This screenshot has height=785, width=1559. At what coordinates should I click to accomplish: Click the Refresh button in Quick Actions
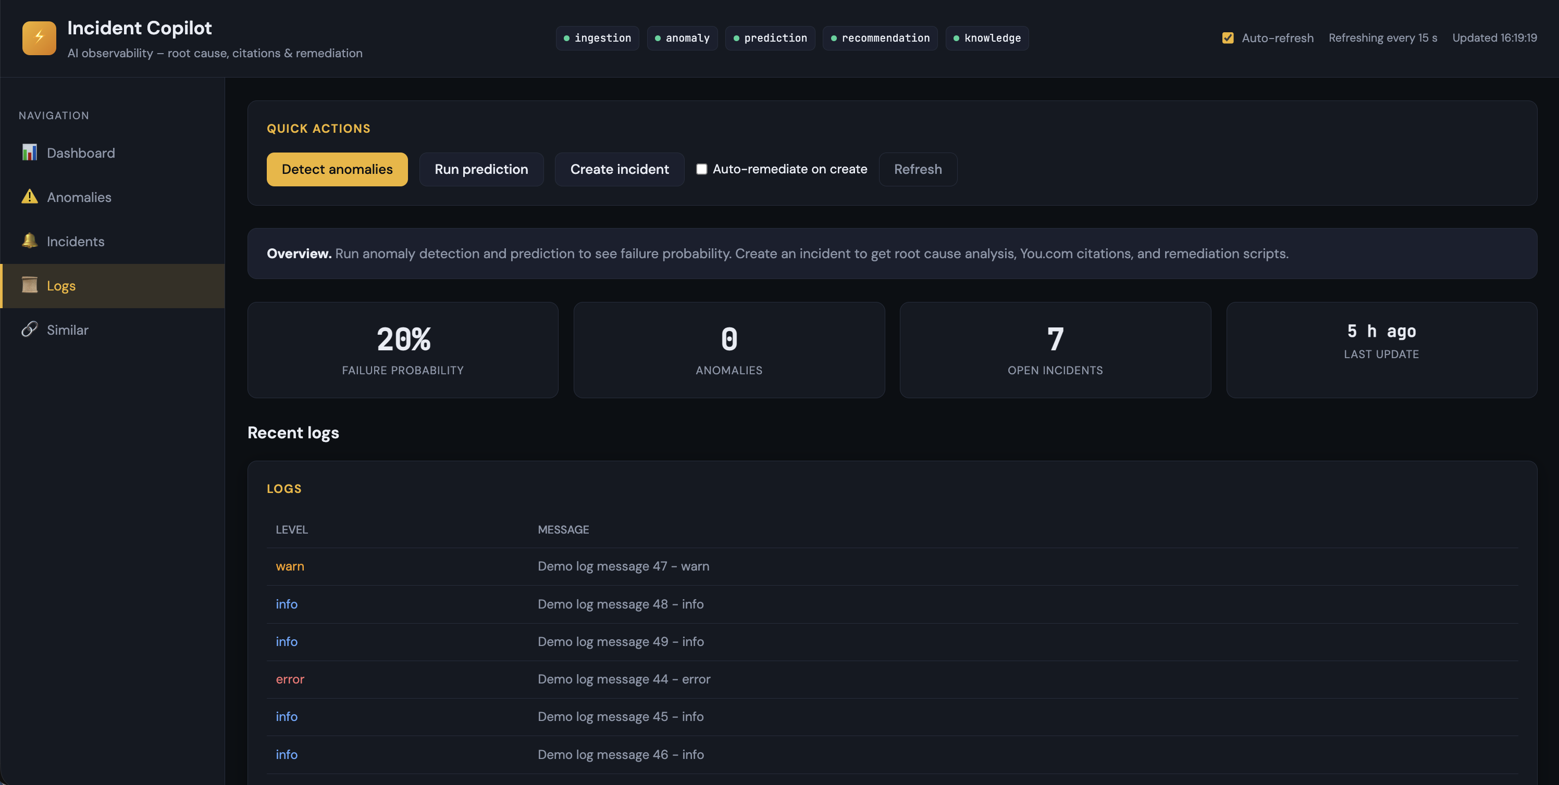pyautogui.click(x=918, y=169)
